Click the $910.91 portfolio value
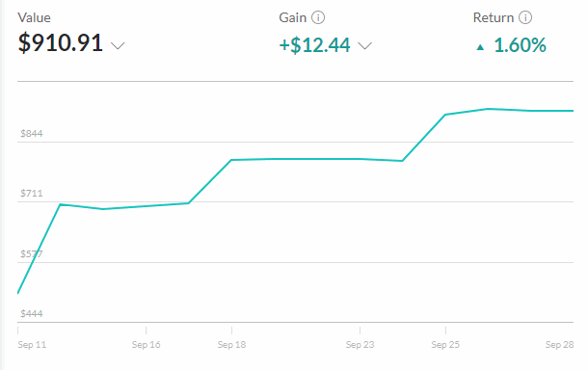This screenshot has width=588, height=370. pos(61,42)
